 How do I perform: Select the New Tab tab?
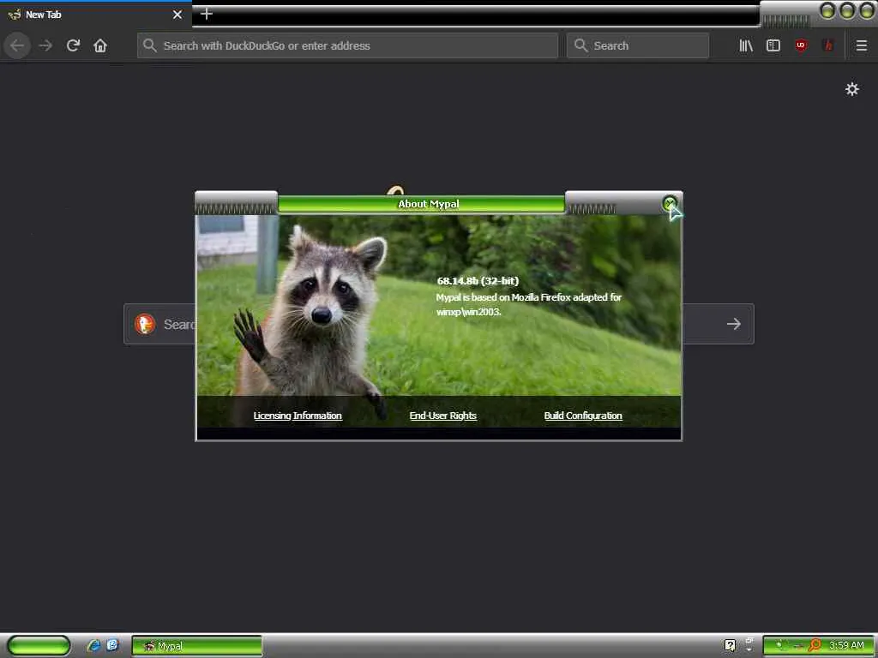(x=96, y=15)
